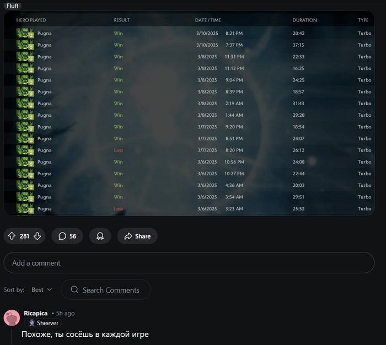The image size is (386, 345).
Task: Click Pugna hero icon for 37:15 match
Action: click(25, 45)
